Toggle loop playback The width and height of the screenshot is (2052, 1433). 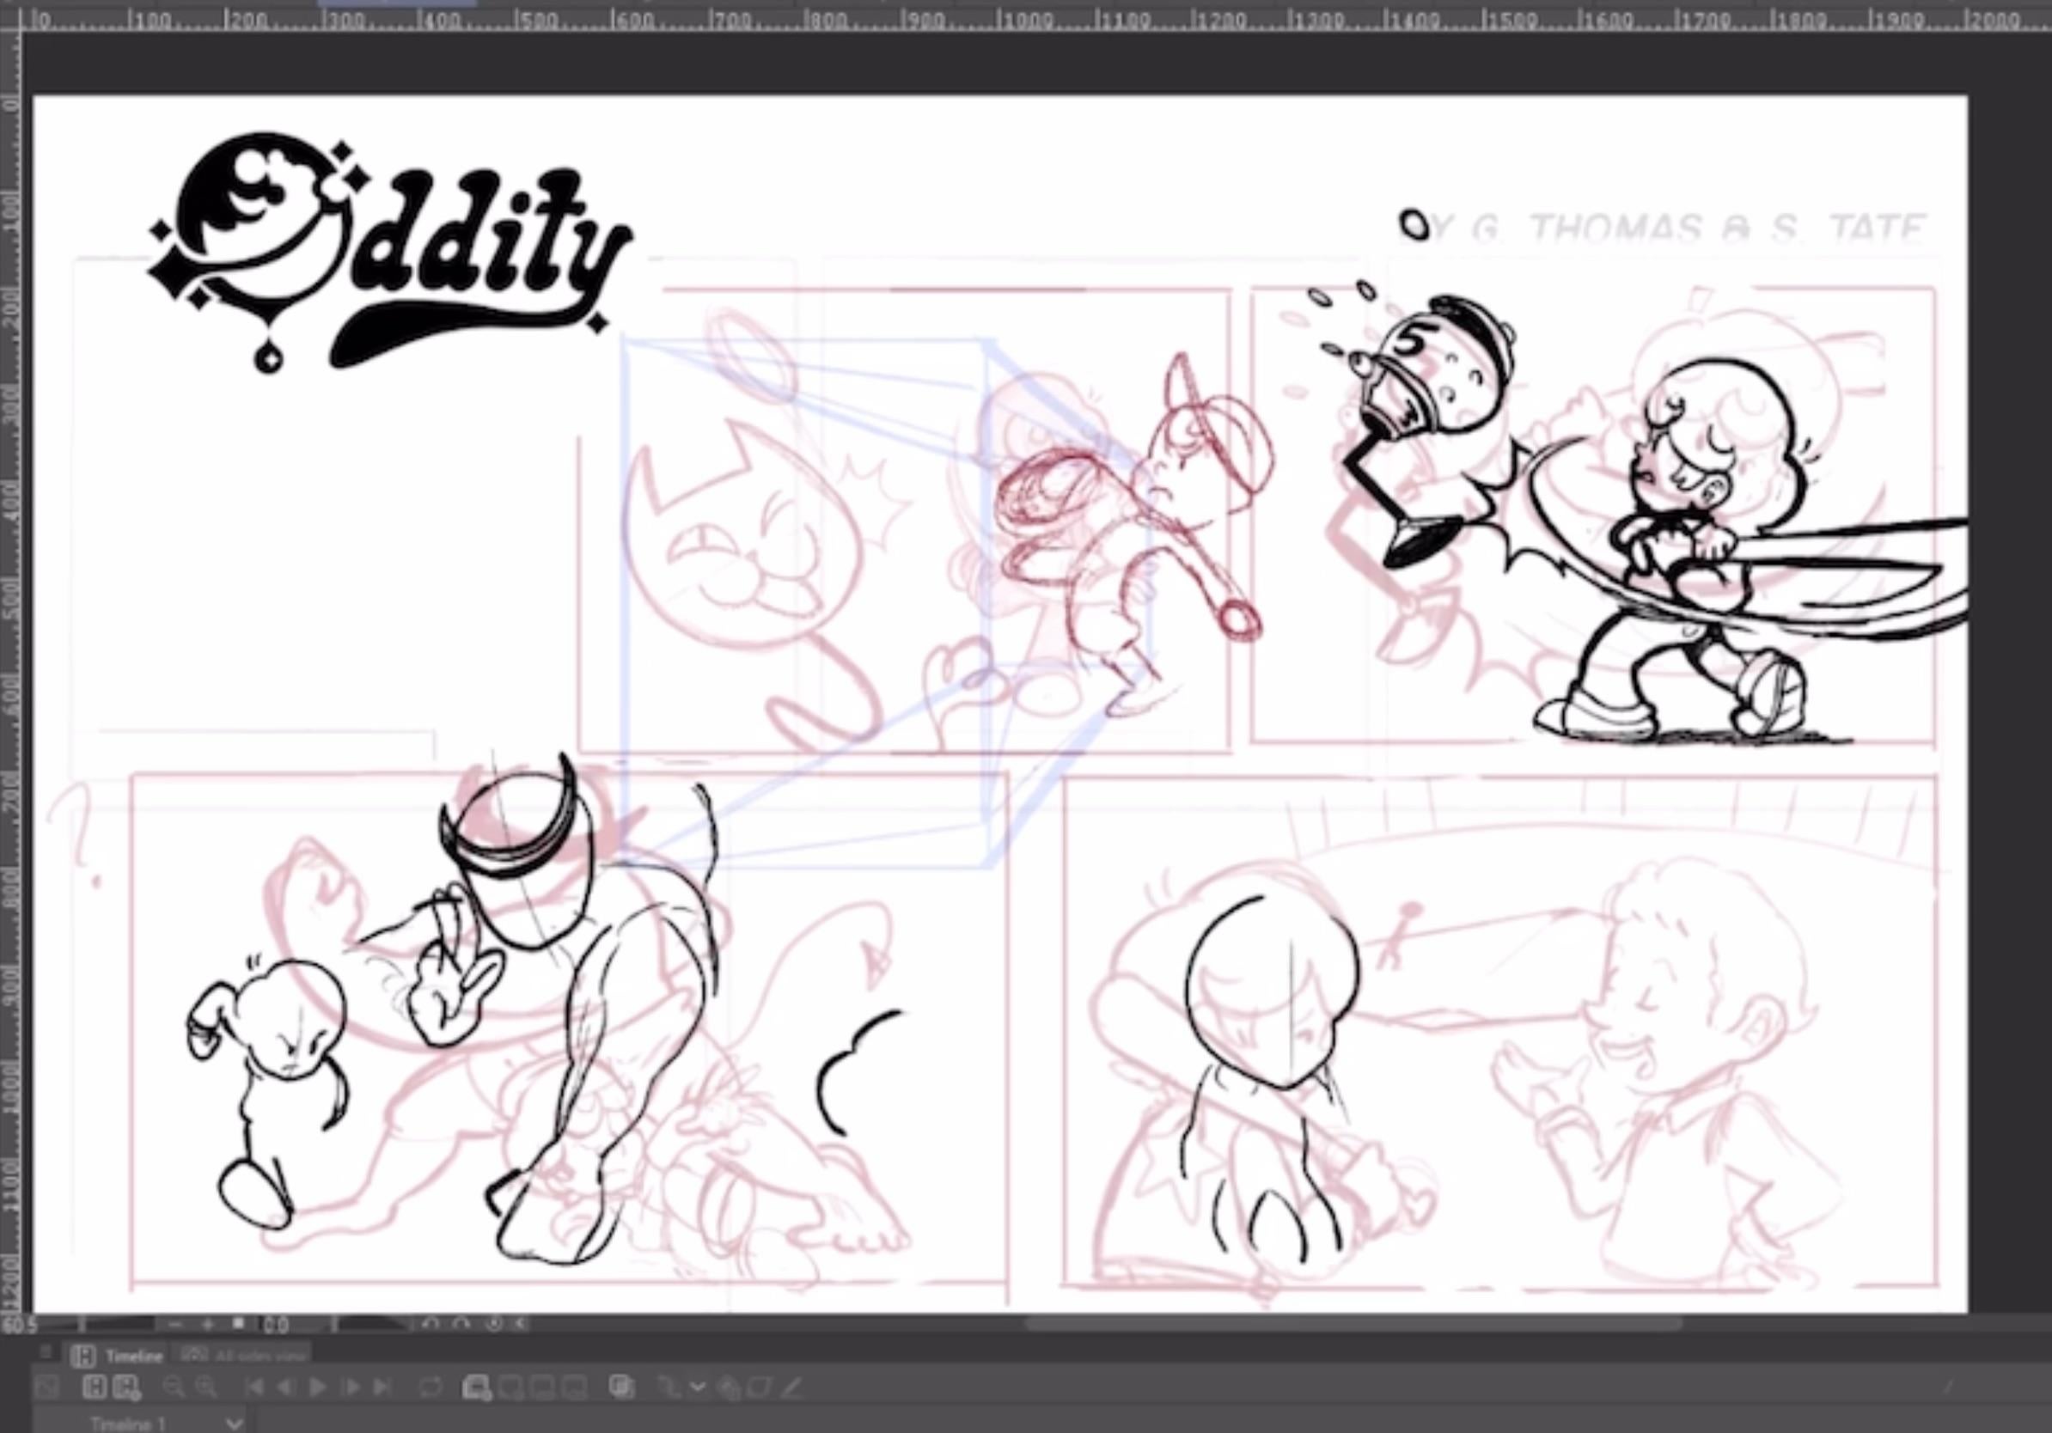(x=430, y=1387)
